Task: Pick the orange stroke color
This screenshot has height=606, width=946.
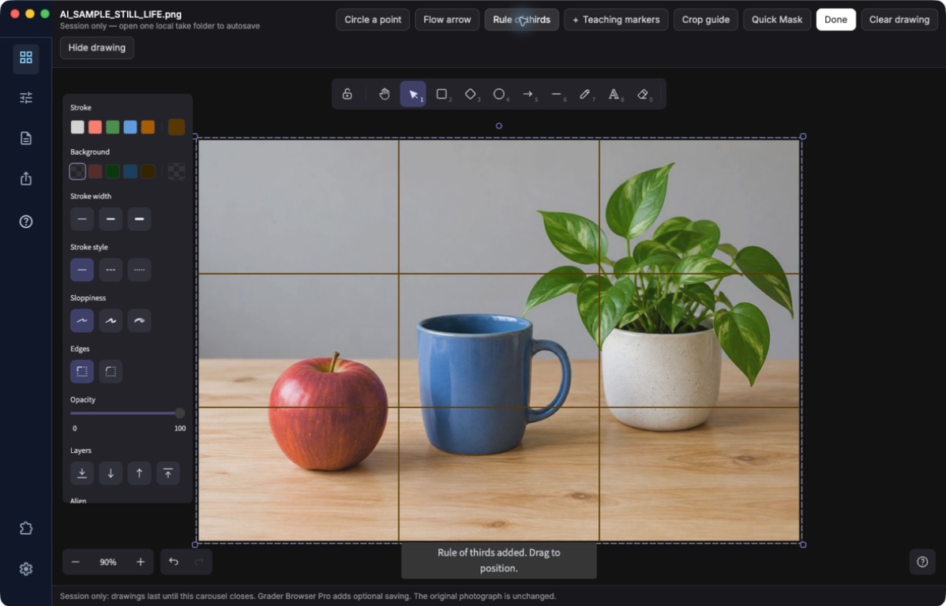Action: pyautogui.click(x=148, y=126)
